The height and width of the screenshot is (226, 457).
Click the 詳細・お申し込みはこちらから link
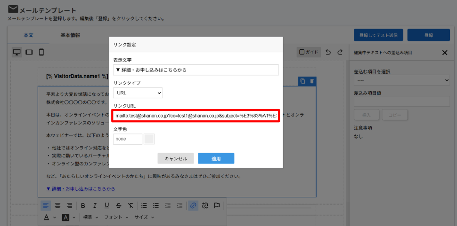click(81, 189)
